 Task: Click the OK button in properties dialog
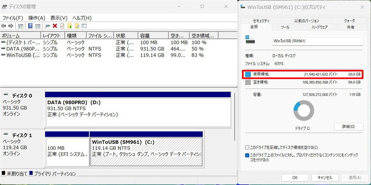pos(295,177)
